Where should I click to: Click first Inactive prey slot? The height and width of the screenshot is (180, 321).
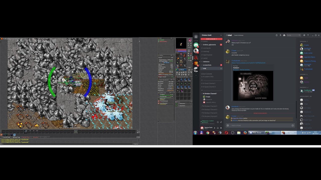click(x=182, y=103)
